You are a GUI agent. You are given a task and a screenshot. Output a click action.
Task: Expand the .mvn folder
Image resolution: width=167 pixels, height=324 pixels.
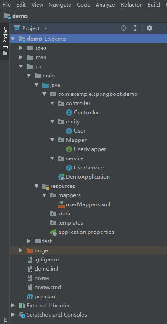tap(21, 57)
